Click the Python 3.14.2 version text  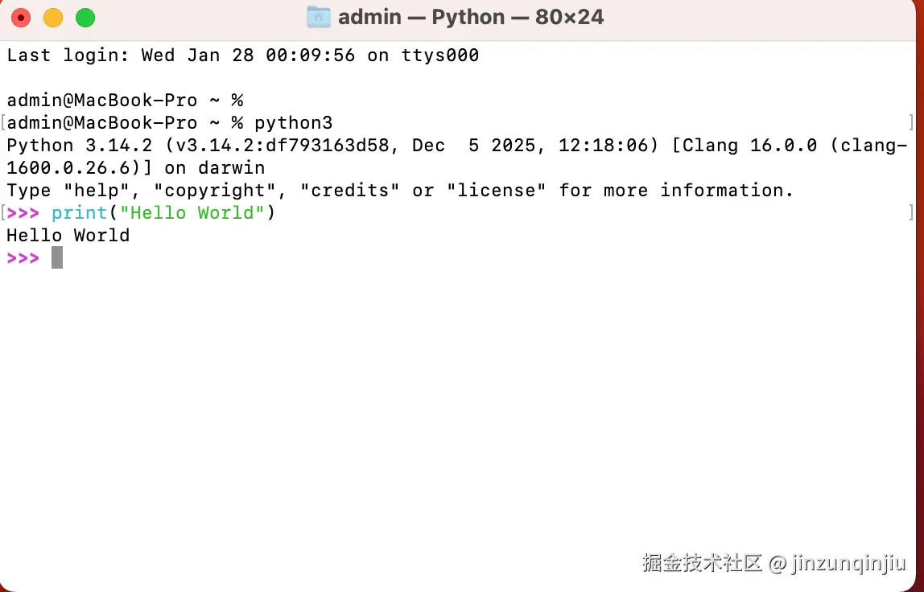pyautogui.click(x=80, y=146)
